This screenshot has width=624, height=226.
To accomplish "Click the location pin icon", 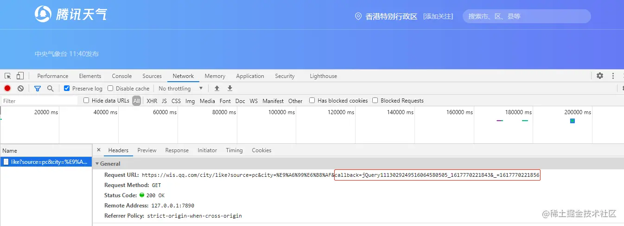I will [x=358, y=16].
